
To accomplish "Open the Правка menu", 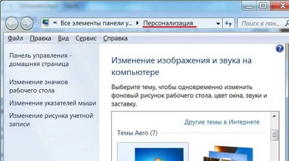I will point(40,38).
